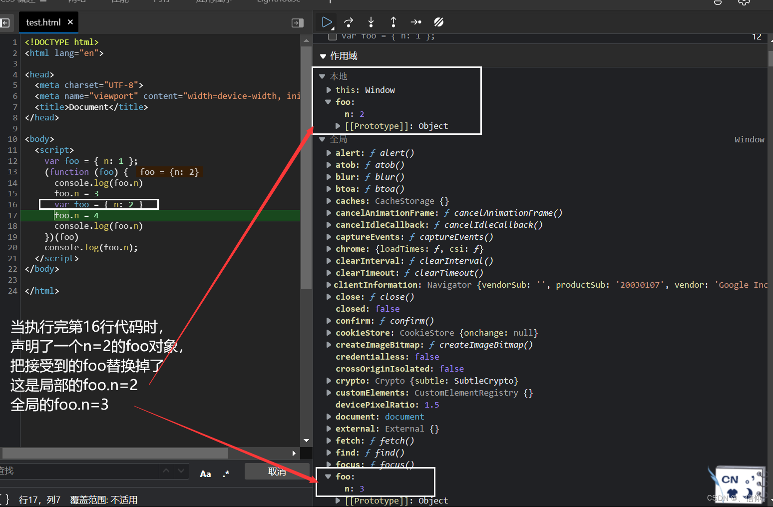Click the vertical scrollbar down arrow in editor
Viewport: 773px width, 507px height.
[306, 441]
